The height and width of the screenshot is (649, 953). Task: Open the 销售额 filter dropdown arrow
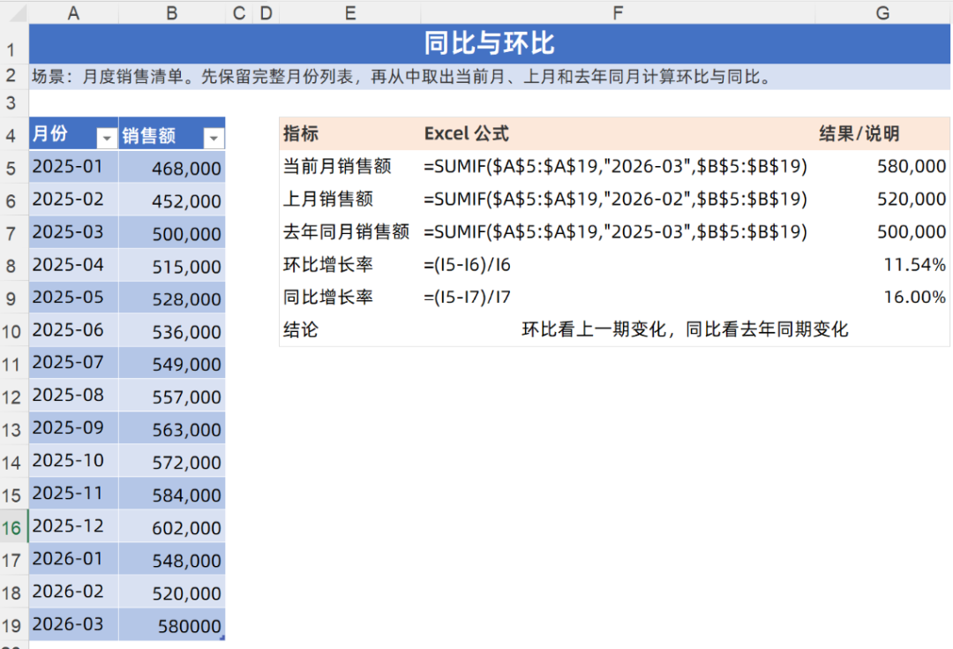pos(214,138)
